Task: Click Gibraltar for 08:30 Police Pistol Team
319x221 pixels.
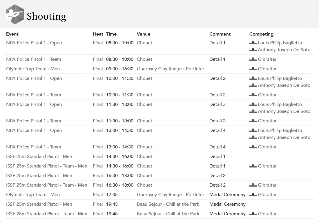Action: (267, 59)
